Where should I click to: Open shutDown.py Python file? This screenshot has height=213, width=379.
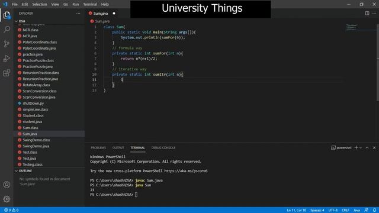coord(33,104)
